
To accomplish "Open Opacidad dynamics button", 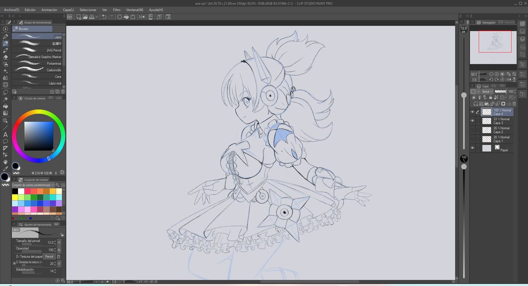I will point(59,250).
